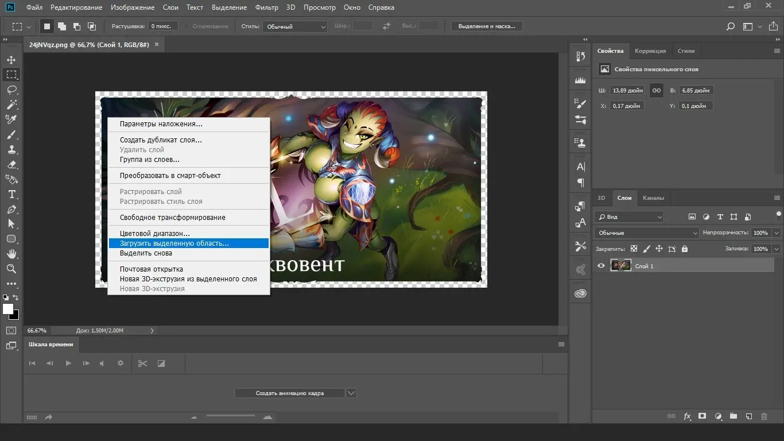784x441 pixels.
Task: Toggle Quick Mask mode icon
Action: (x=11, y=330)
